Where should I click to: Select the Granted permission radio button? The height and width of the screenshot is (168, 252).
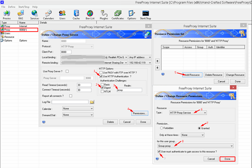199,128
